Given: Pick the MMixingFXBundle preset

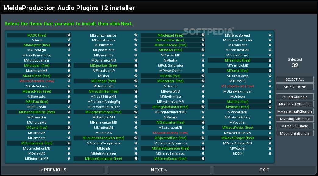Looking at the screenshot, I should (295, 119).
